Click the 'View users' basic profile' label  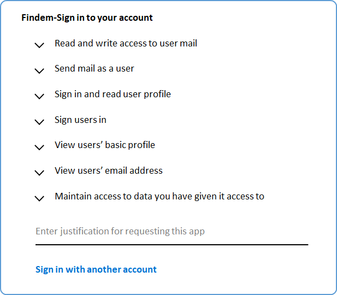click(105, 145)
